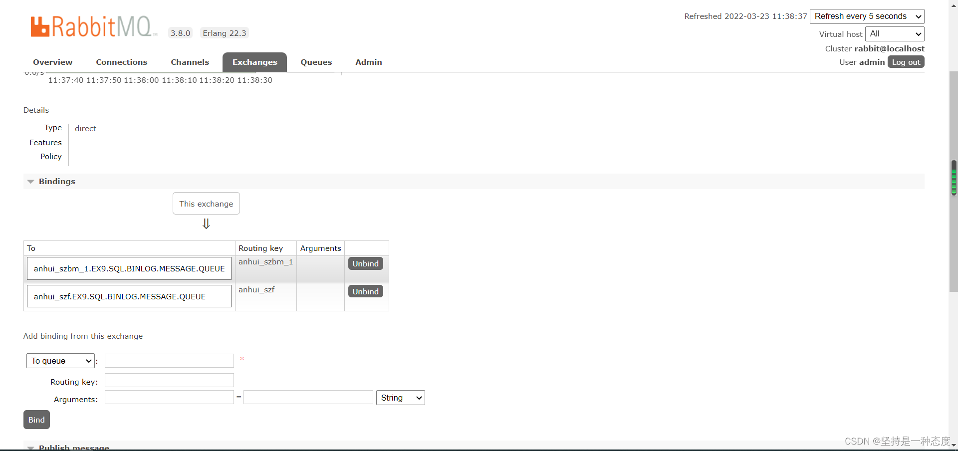Open the String argument type dropdown

tap(400, 398)
